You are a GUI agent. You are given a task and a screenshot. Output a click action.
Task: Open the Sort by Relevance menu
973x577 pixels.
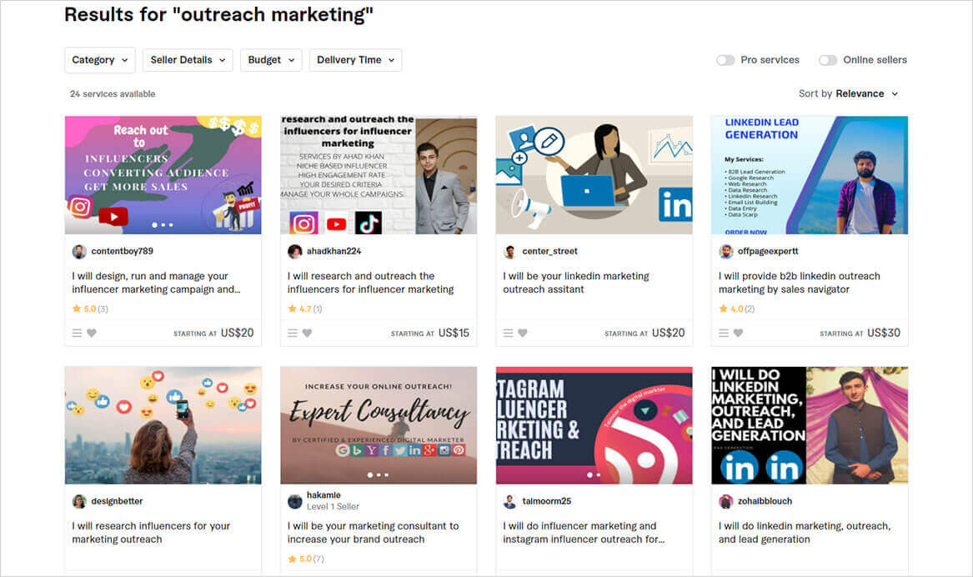pos(849,93)
